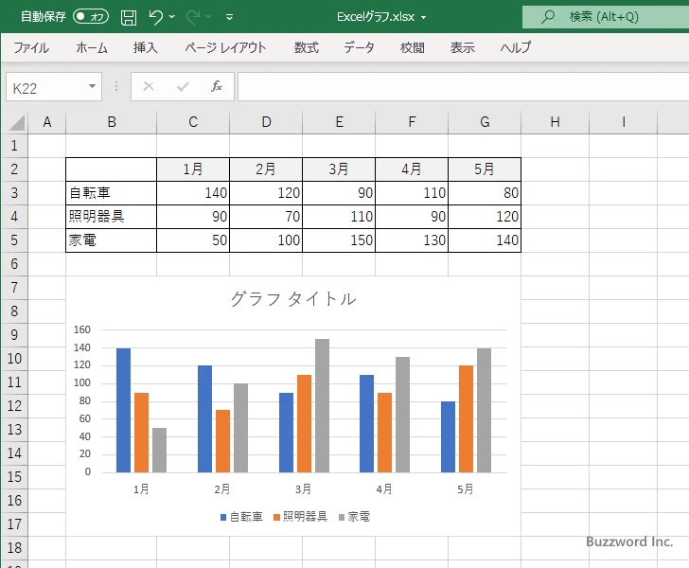
Task: Expand the Name Box dropdown
Action: tap(92, 87)
